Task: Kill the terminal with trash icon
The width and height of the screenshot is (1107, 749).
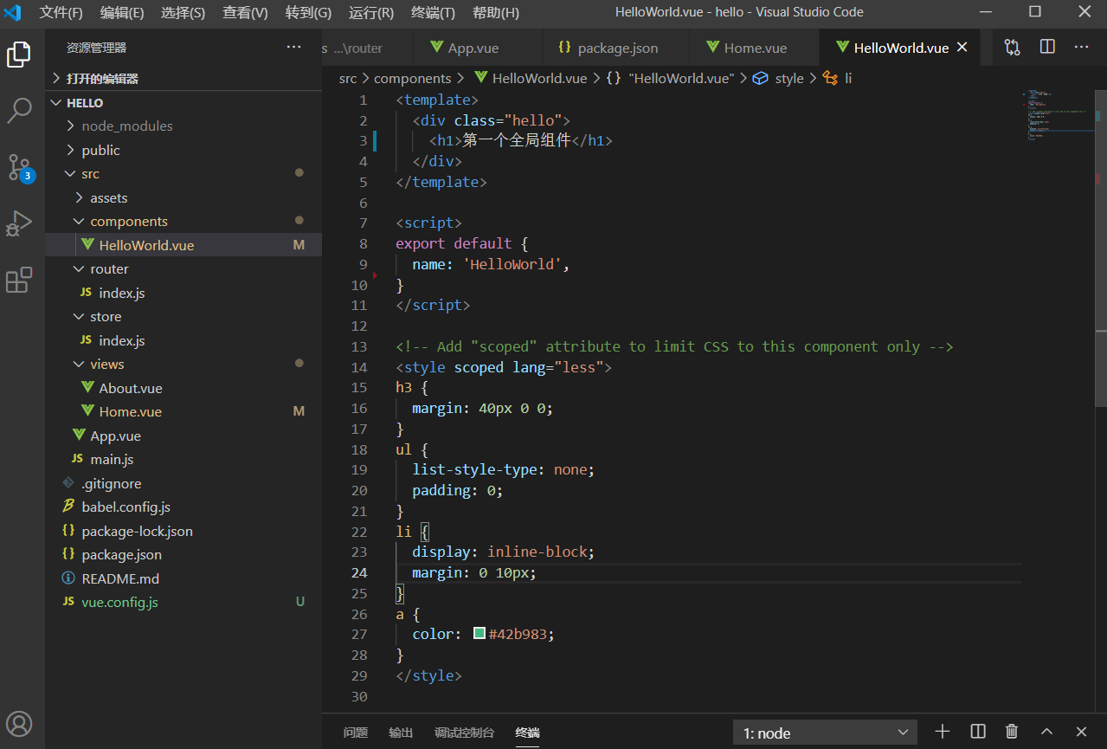Action: click(1012, 732)
